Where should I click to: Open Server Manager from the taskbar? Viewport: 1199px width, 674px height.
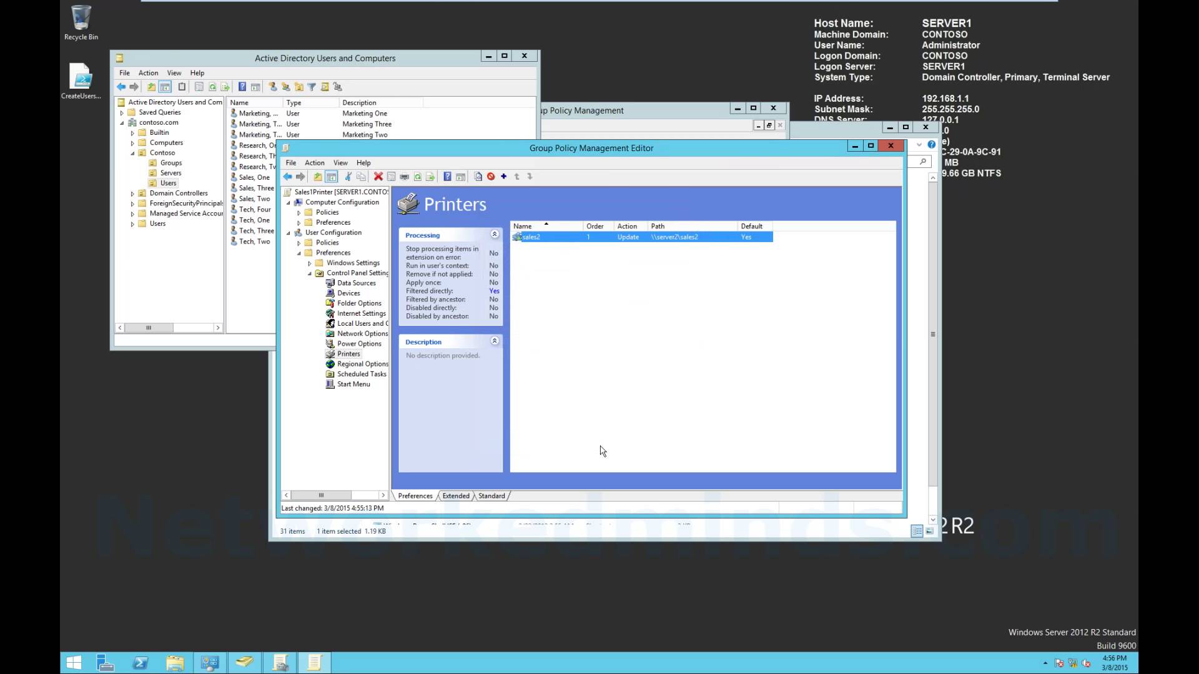[106, 663]
